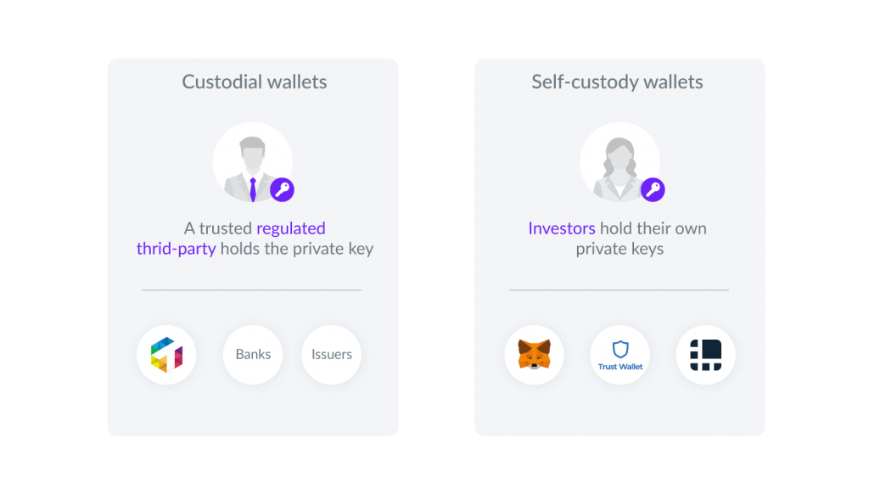Click the divider line in Custodial card
This screenshot has width=869, height=489.
[x=251, y=289]
